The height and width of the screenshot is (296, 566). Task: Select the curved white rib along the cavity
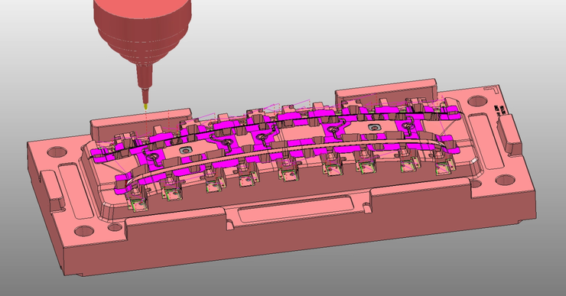tap(285, 154)
